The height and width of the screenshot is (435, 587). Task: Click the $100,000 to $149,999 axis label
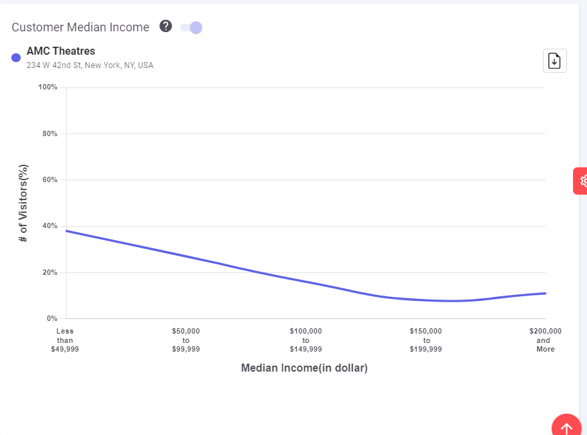pyautogui.click(x=306, y=340)
